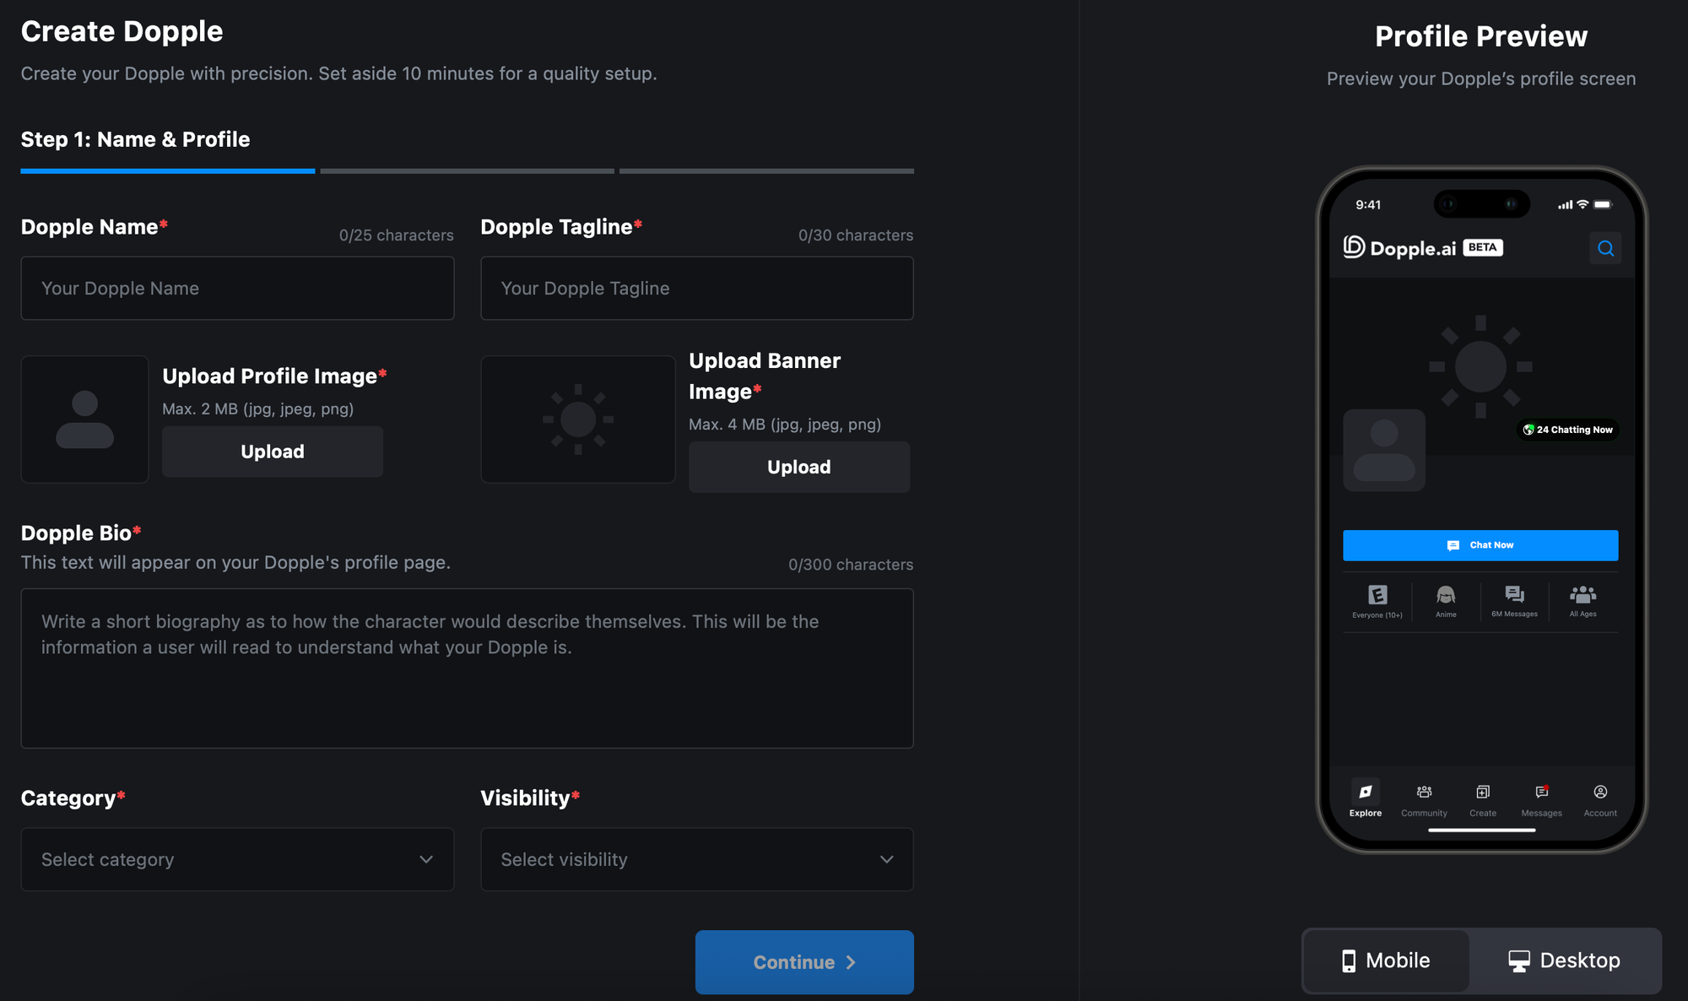Click the Dopple.ai logo in preview

click(1401, 247)
